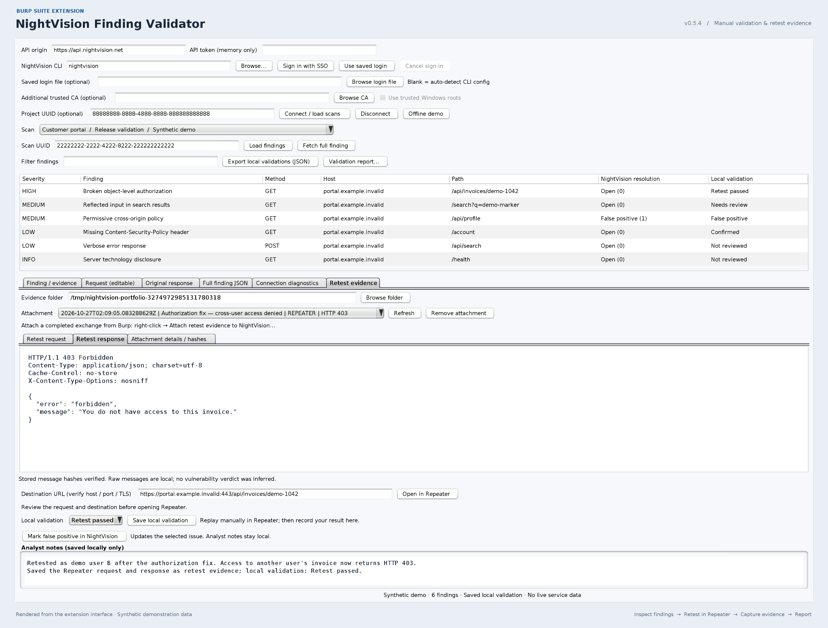
Task: Click Connect / load scans
Action: pyautogui.click(x=315, y=114)
